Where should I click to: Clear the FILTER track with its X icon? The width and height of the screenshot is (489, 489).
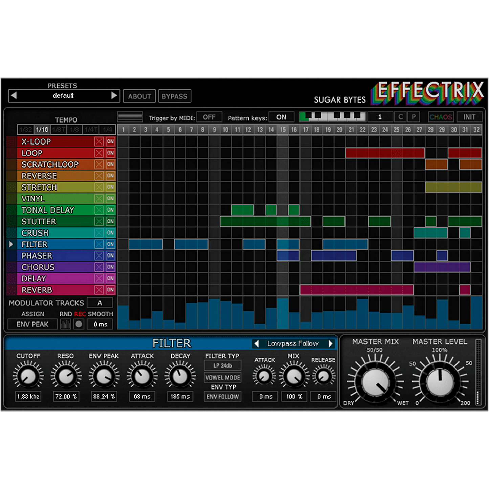[x=99, y=244]
